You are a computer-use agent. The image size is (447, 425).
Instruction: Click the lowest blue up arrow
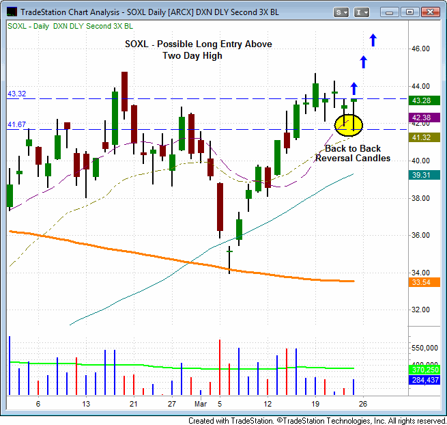354,88
